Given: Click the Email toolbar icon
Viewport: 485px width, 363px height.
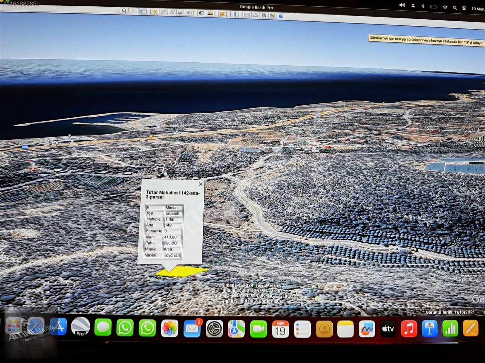Looking at the screenshot, I should point(247,15).
